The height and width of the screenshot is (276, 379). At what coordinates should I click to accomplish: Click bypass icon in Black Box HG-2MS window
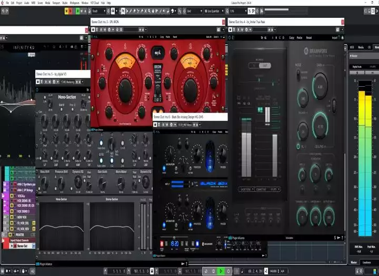pyautogui.click(x=155, y=125)
